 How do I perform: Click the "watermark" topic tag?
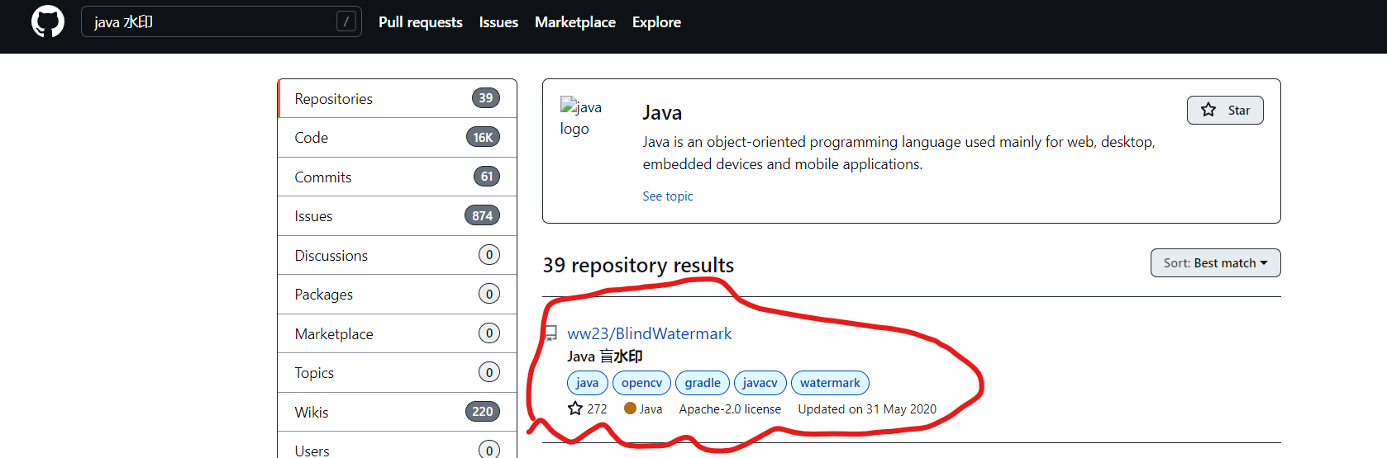[x=830, y=382]
